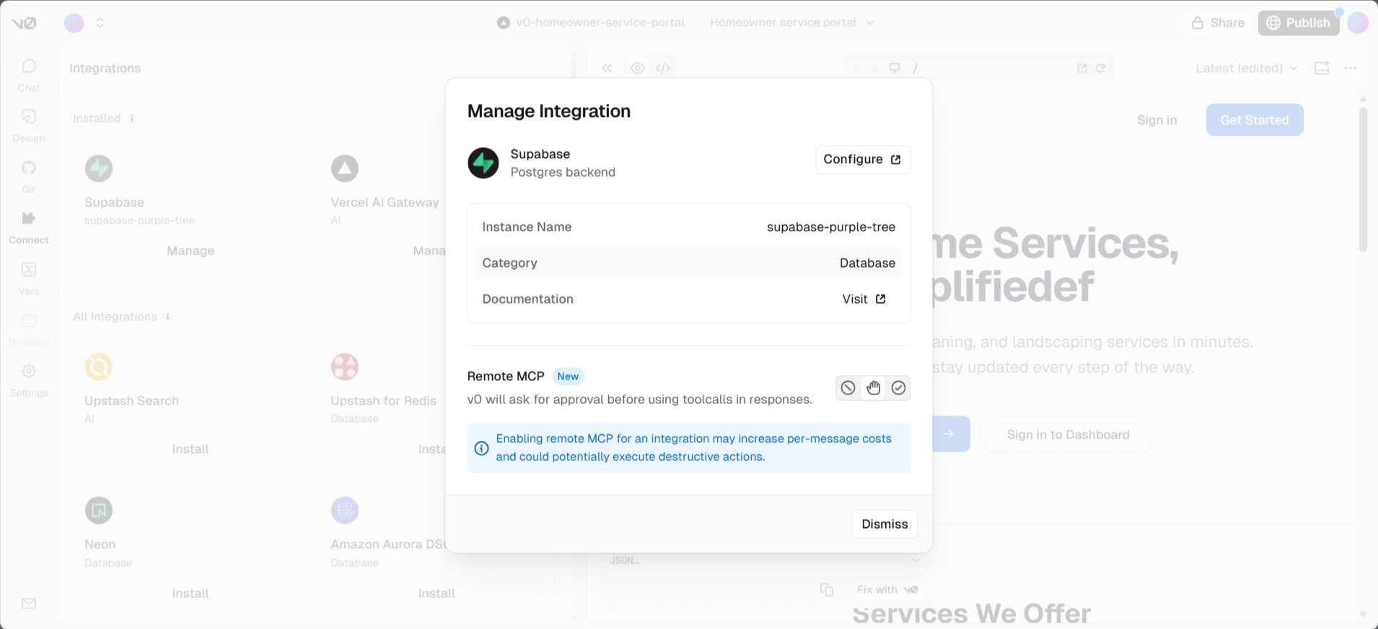Click the Neon integration icon
This screenshot has width=1378, height=629.
click(99, 510)
